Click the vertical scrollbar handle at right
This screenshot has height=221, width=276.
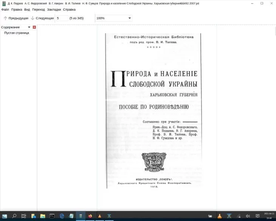pos(275,31)
